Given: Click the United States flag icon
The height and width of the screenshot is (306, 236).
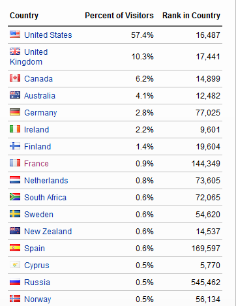Looking at the screenshot, I should 15,35.
